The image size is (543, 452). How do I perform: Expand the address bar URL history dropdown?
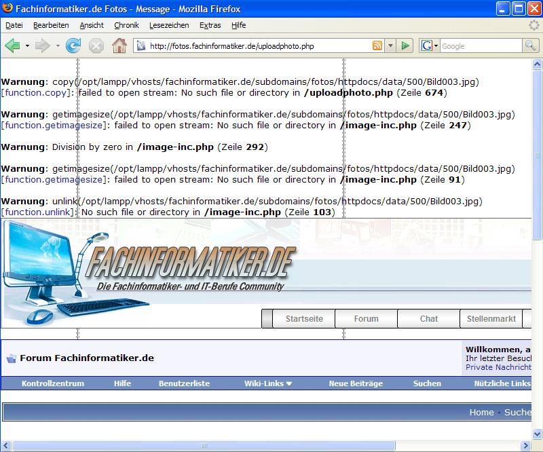(x=390, y=45)
